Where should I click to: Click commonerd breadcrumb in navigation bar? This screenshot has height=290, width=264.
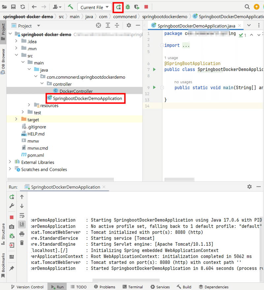coord(125,17)
